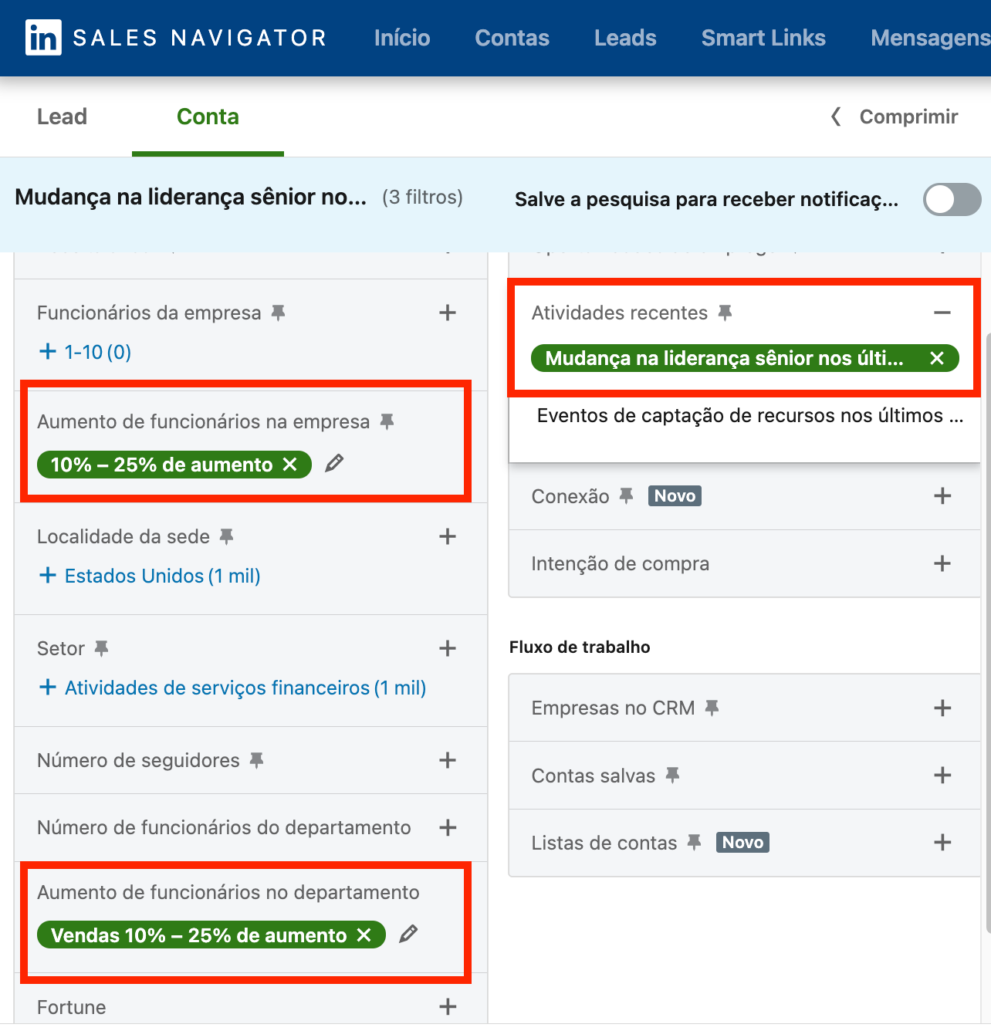Open the Contas menu
The height and width of the screenshot is (1031, 991).
(512, 38)
